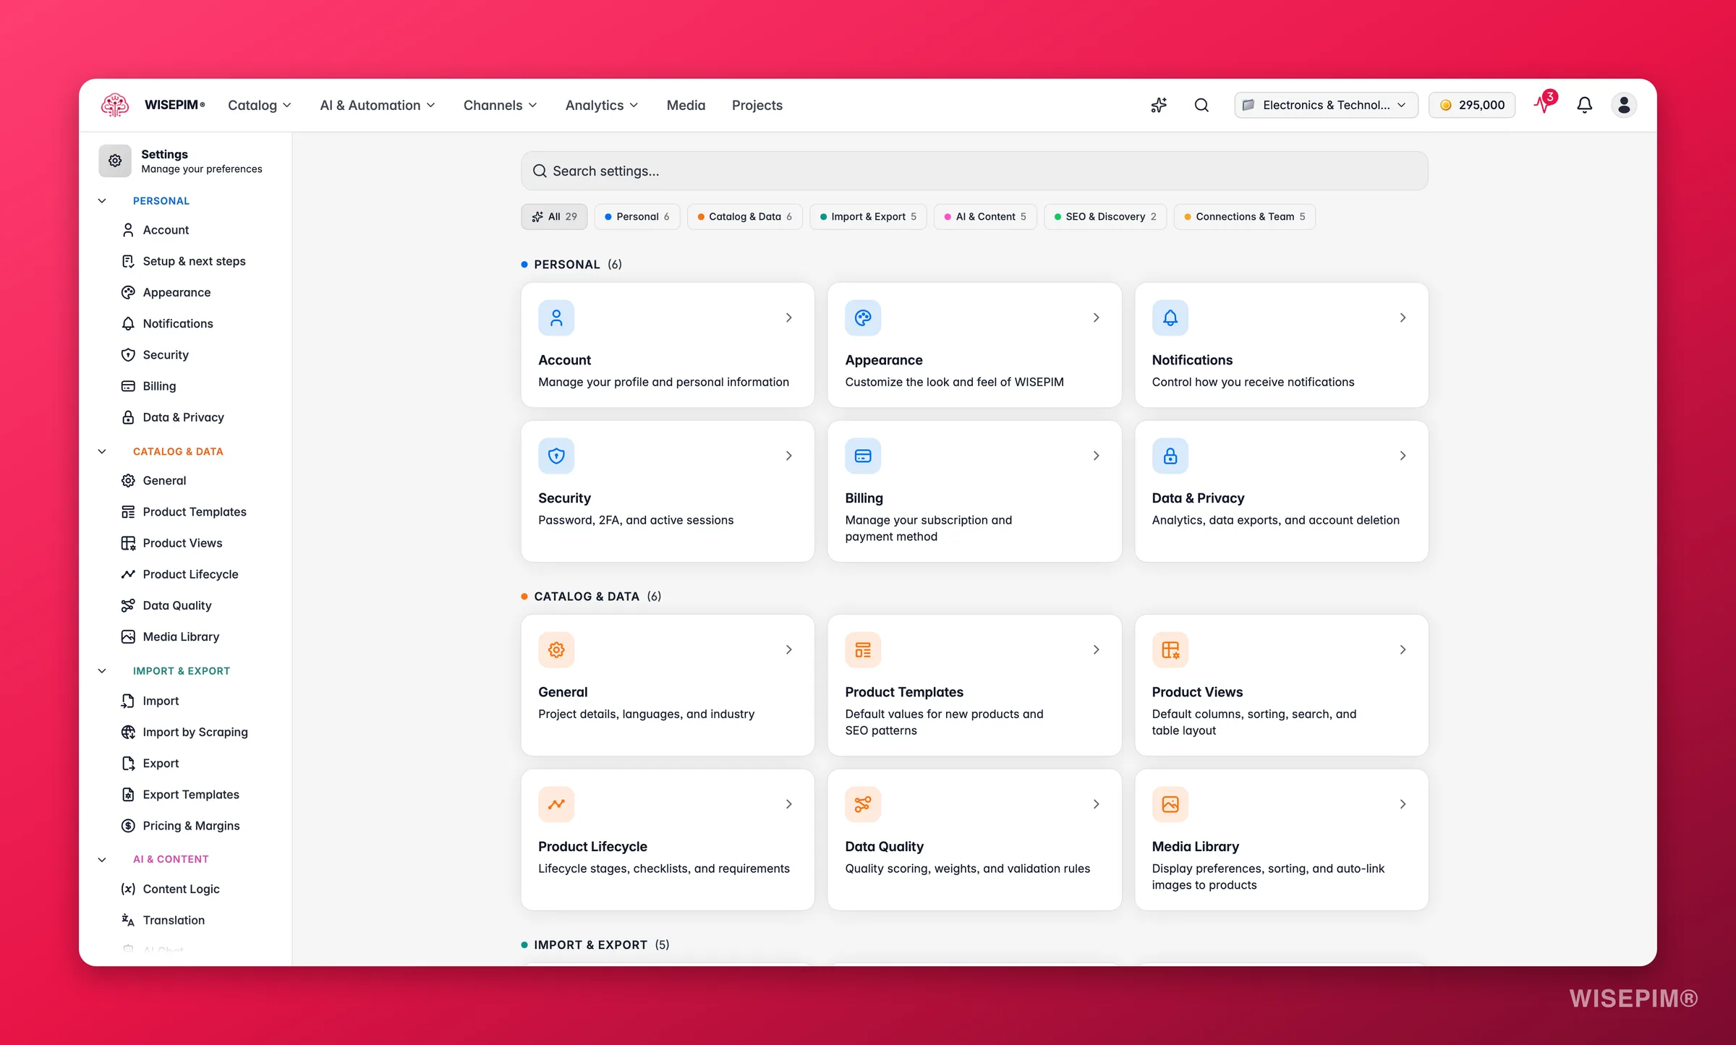Click the Export Templates file icon
The width and height of the screenshot is (1736, 1045).
(x=128, y=794)
